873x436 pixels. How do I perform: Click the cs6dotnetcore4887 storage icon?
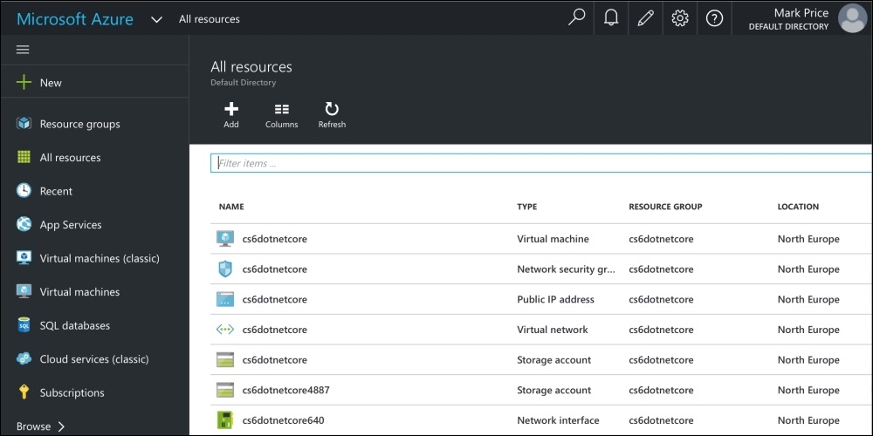[225, 390]
